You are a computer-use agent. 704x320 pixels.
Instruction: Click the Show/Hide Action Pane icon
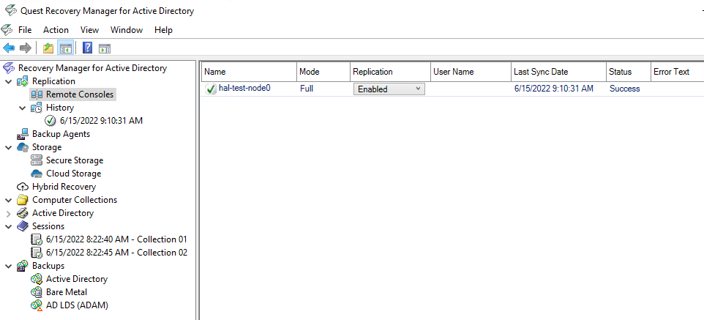105,48
